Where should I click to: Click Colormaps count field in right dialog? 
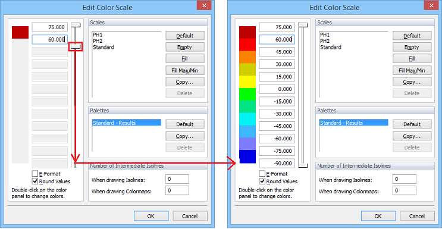click(x=405, y=191)
